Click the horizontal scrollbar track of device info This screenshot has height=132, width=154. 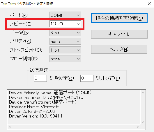tap(74, 127)
